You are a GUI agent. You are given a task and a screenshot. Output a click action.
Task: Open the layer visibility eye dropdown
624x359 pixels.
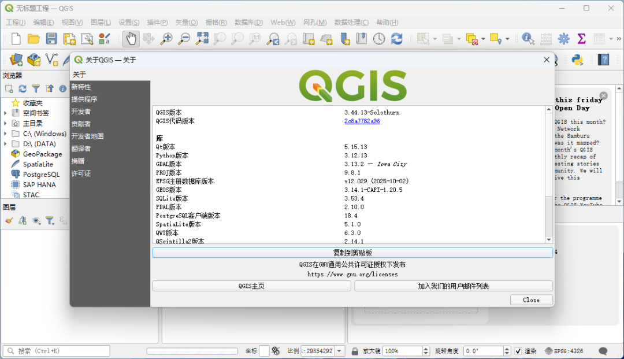[x=36, y=220]
